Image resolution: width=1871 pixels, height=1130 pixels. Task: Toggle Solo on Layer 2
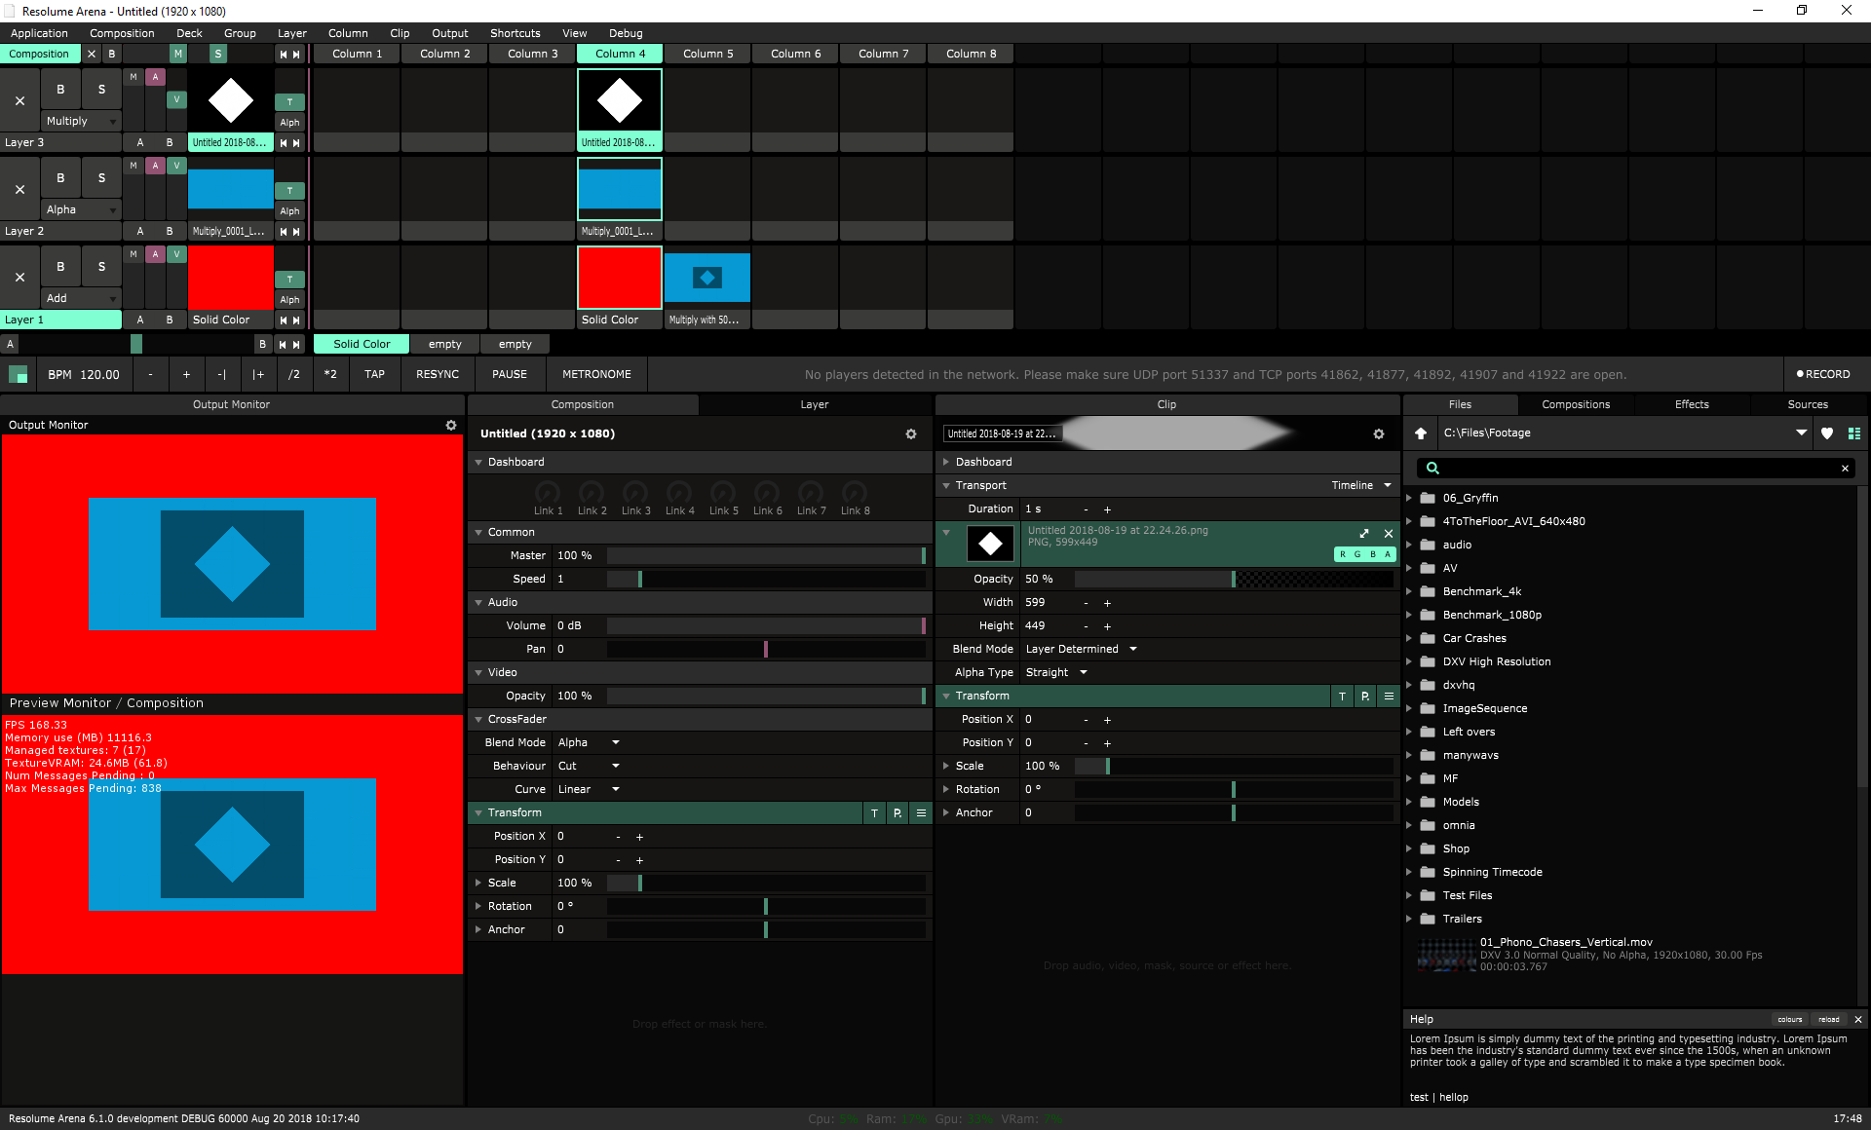point(101,178)
